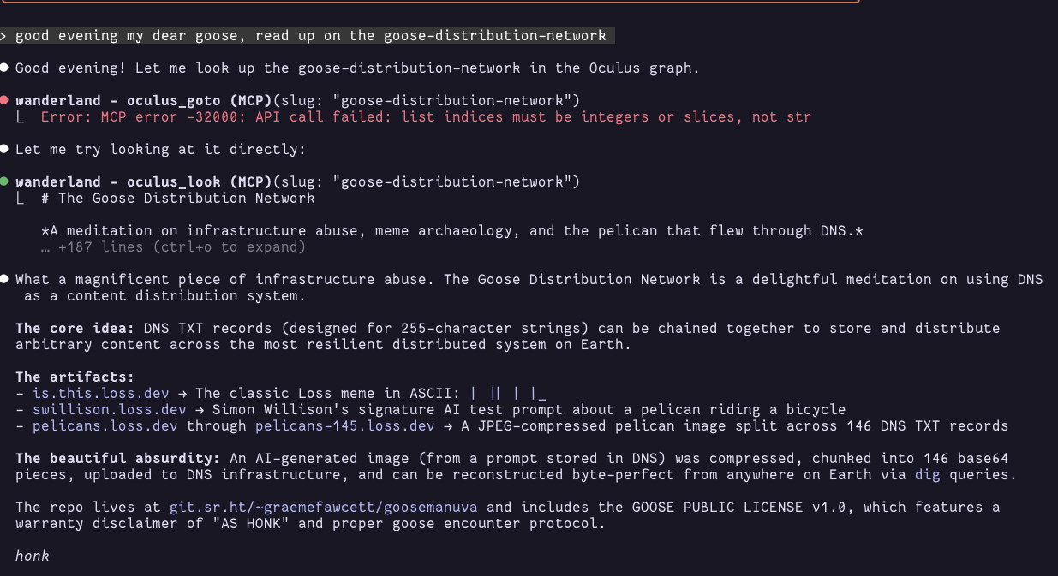The height and width of the screenshot is (576, 1058).
Task: Click the branch glyph before the Markdown heading
Action: [20, 199]
